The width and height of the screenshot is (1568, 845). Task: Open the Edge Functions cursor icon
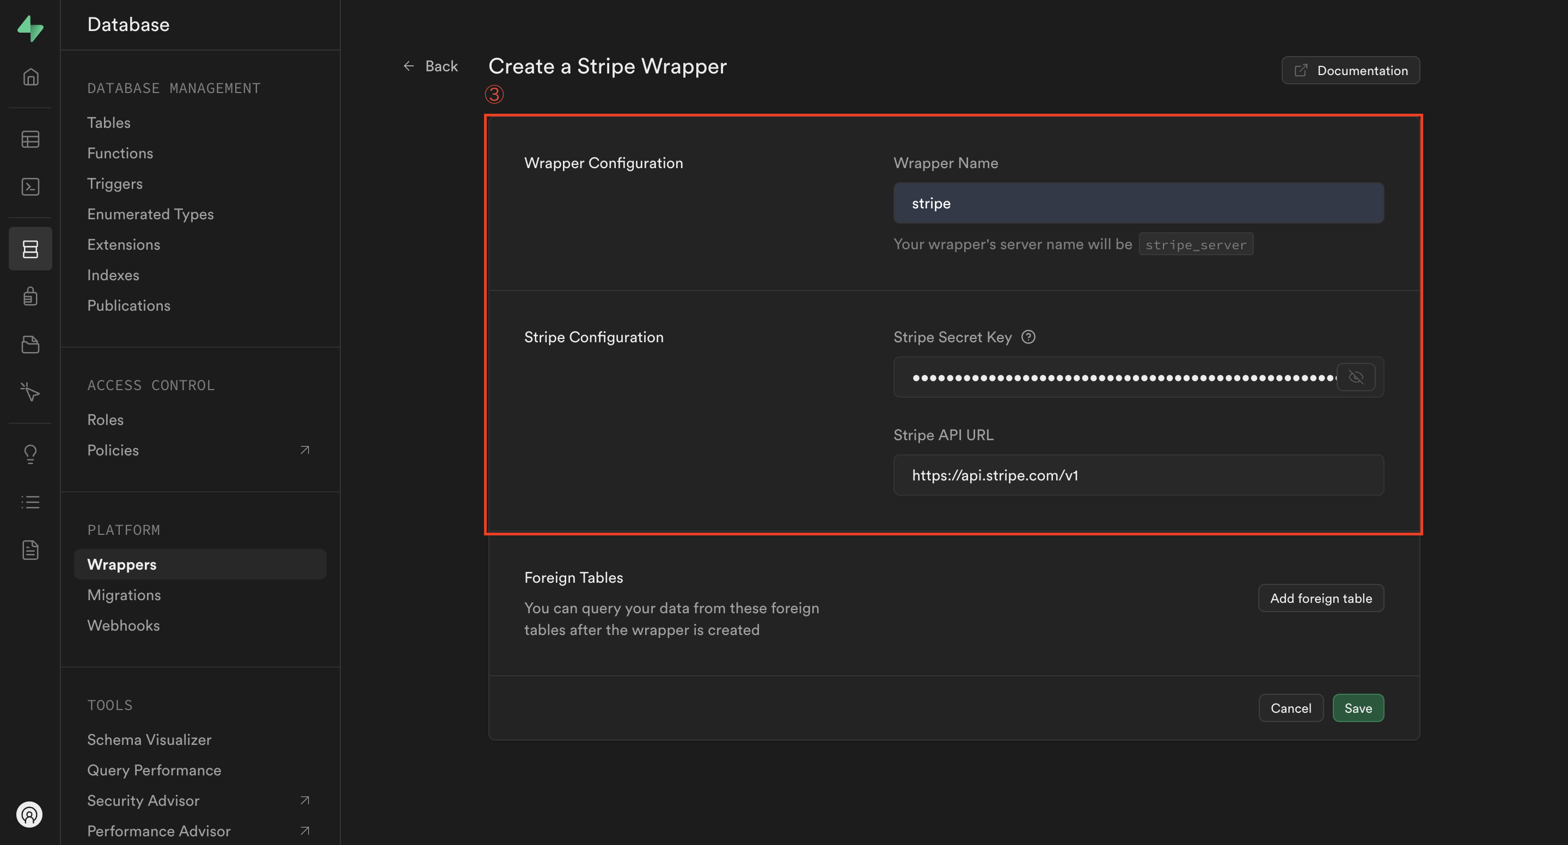[x=30, y=392]
